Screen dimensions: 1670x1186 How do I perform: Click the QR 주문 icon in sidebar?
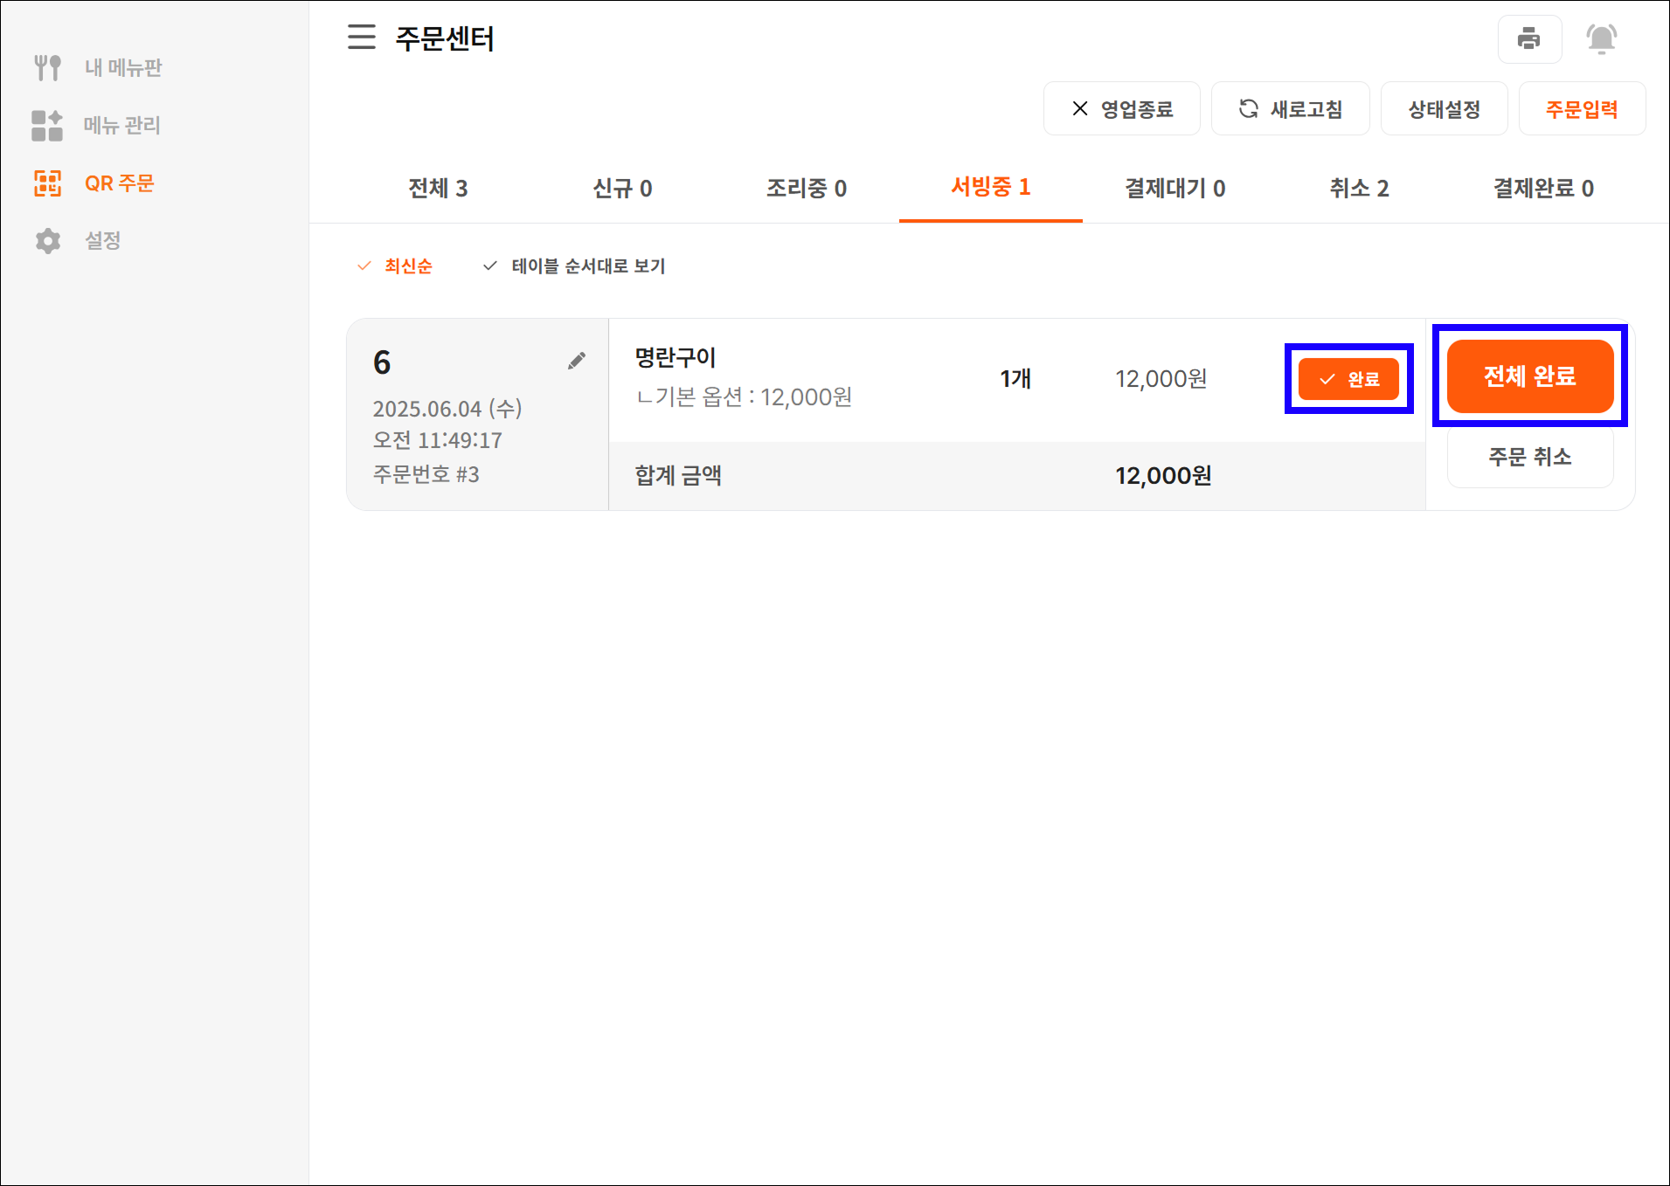(x=47, y=183)
